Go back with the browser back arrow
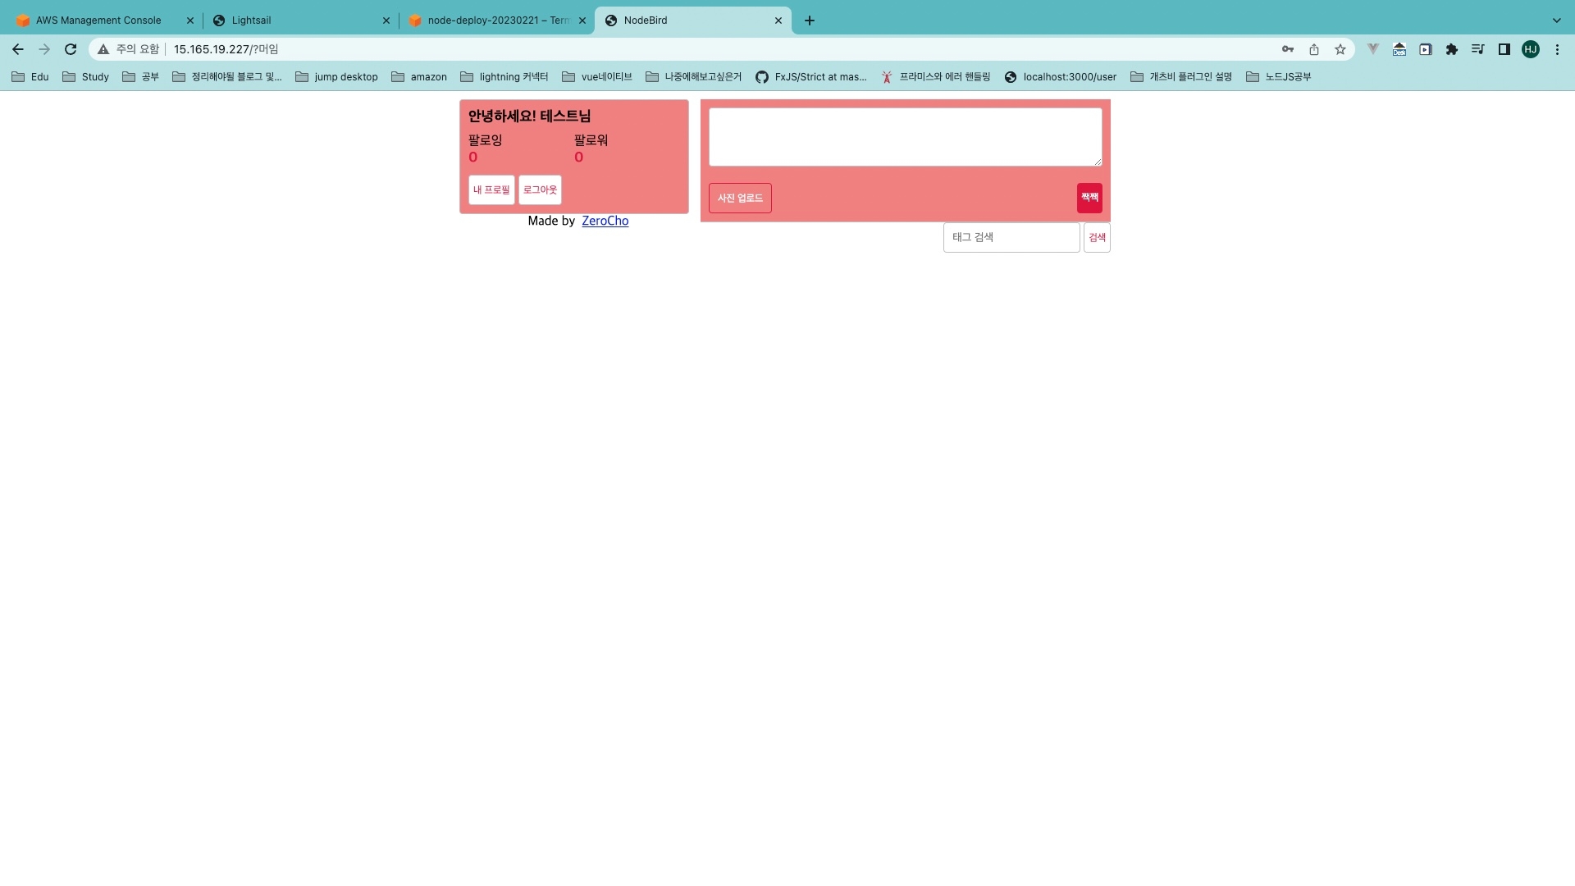 point(18,49)
